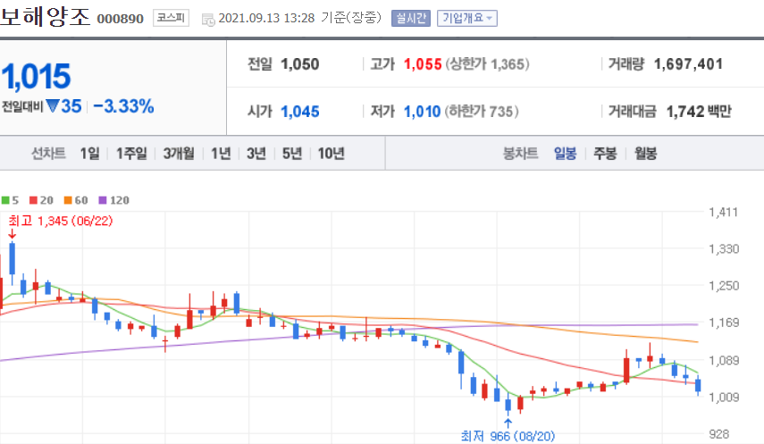Click the 최저 966 (08/20) low marker

pyautogui.click(x=508, y=436)
